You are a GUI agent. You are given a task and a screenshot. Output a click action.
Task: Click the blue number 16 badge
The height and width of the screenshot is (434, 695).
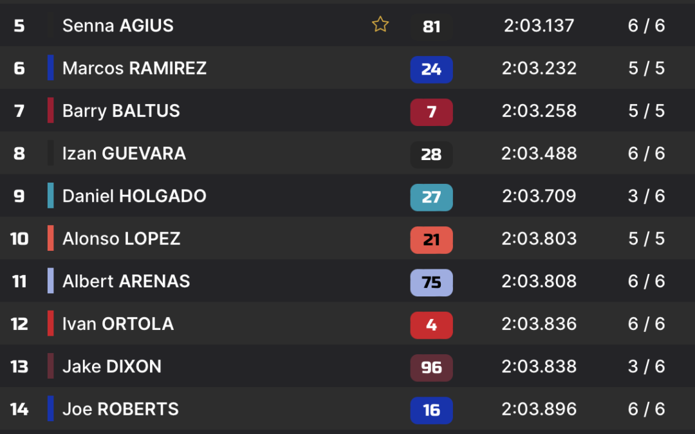pos(431,410)
